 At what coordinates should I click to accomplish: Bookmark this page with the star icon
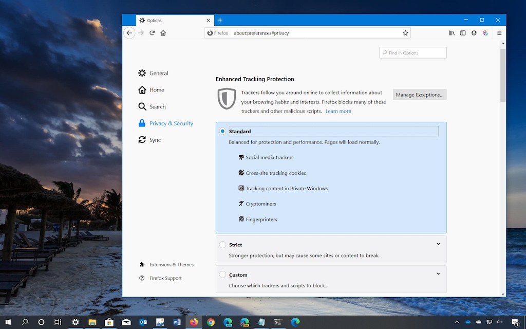405,33
